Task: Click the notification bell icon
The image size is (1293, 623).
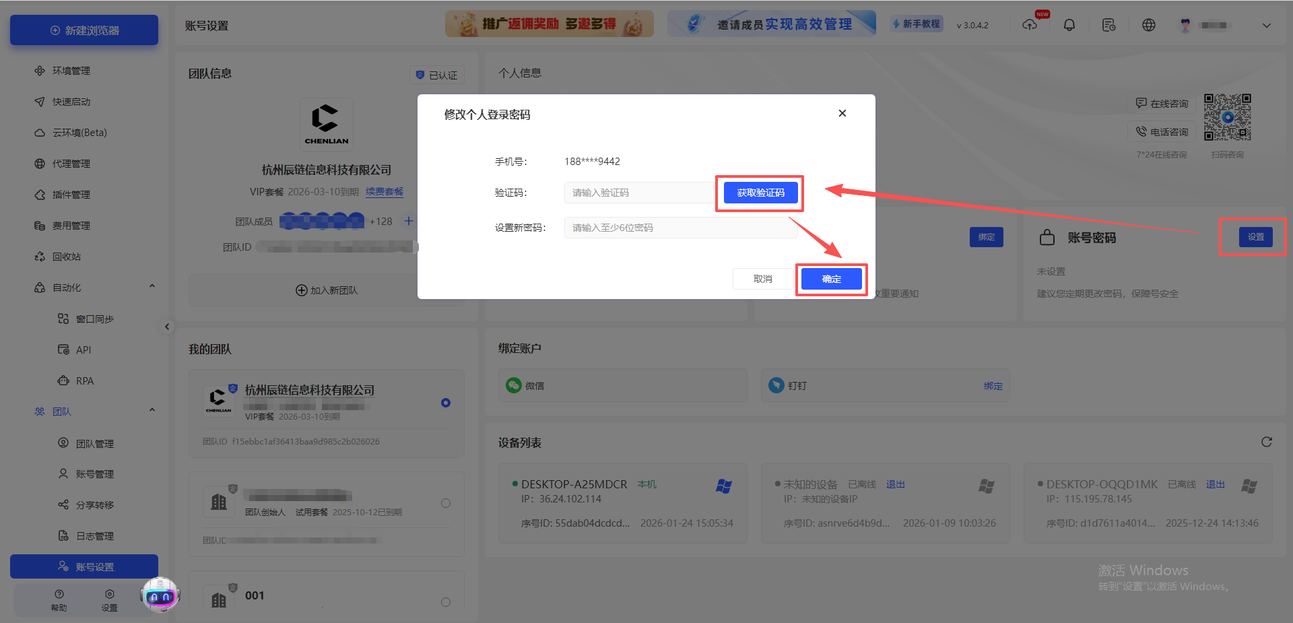Action: click(x=1069, y=25)
